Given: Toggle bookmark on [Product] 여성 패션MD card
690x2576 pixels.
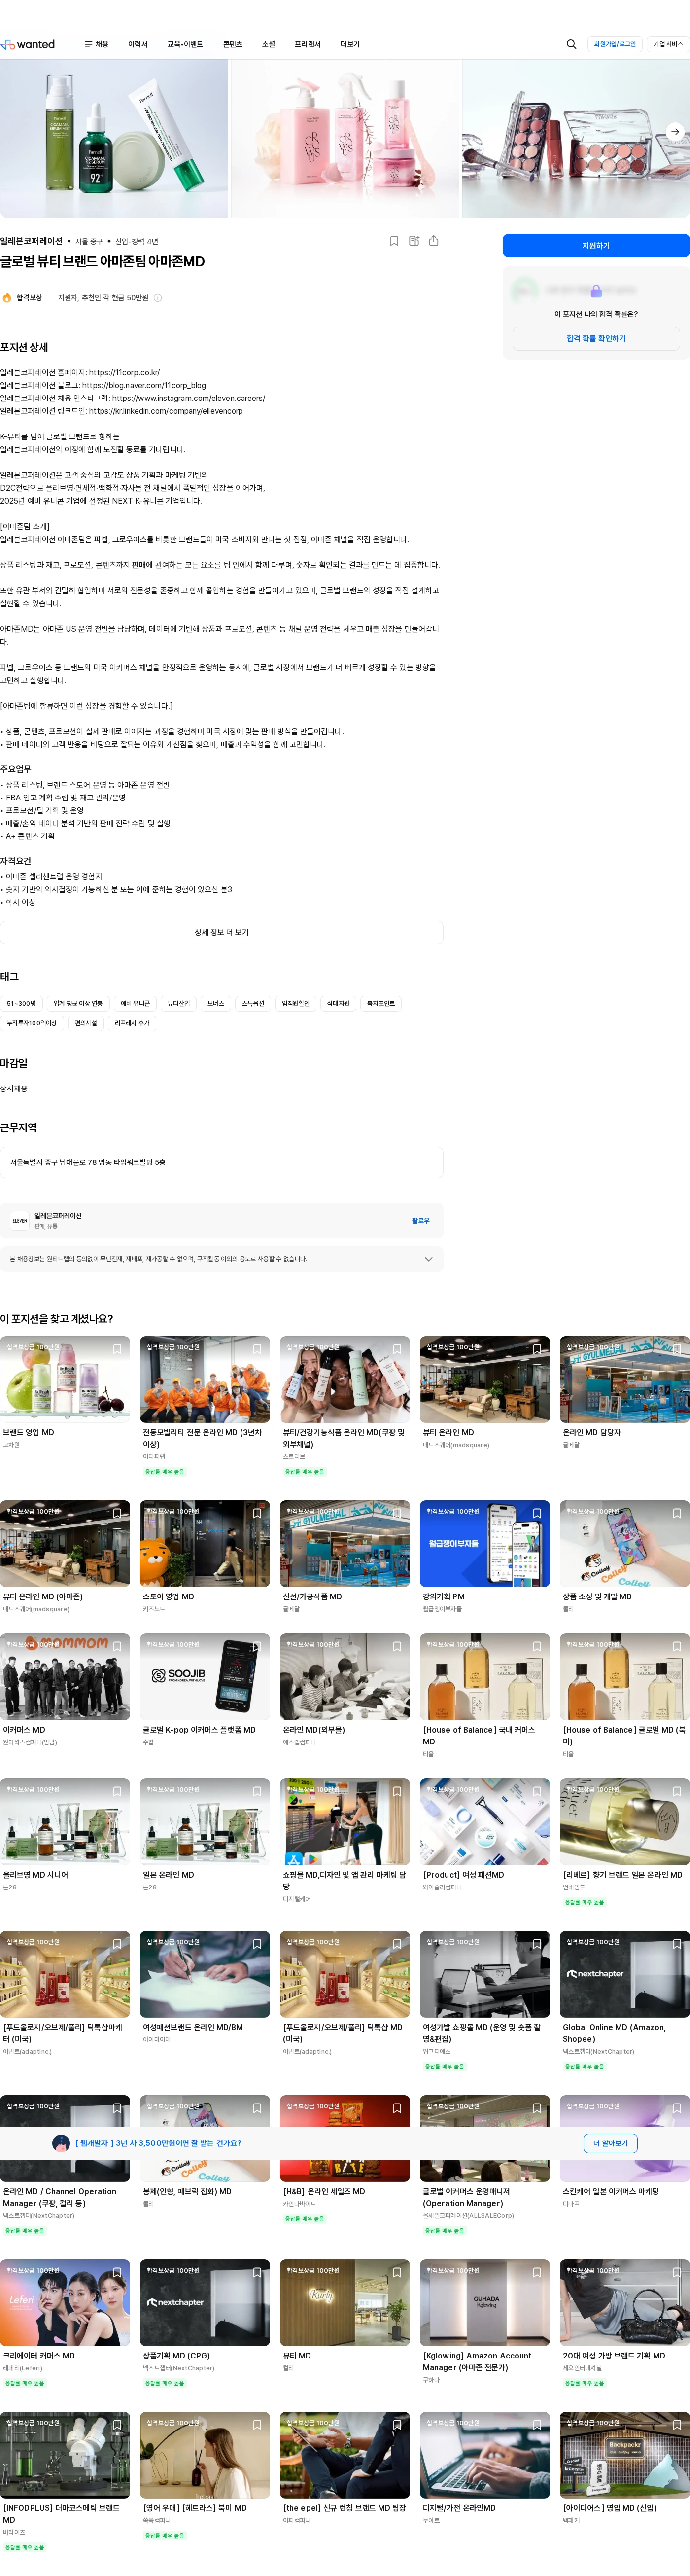Looking at the screenshot, I should (x=537, y=1791).
